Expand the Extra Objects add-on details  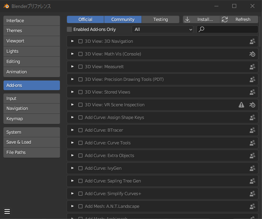point(73,156)
